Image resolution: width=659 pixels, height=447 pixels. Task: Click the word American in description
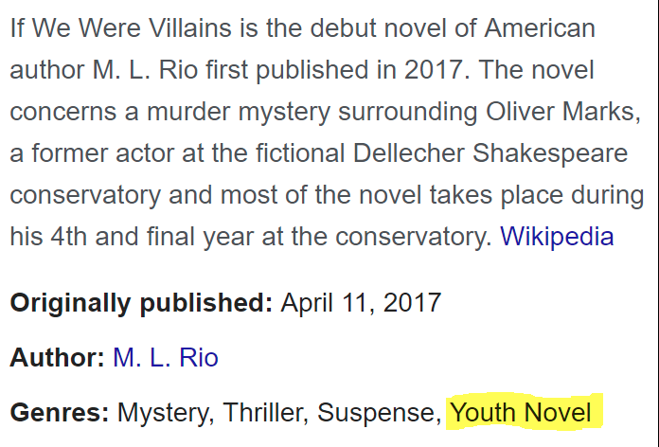(x=540, y=28)
